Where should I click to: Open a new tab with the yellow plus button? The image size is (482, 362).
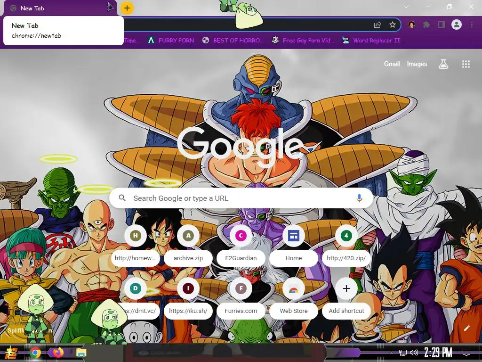tap(127, 8)
